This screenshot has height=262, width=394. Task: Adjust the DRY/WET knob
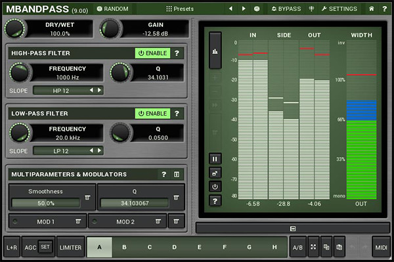click(x=14, y=29)
